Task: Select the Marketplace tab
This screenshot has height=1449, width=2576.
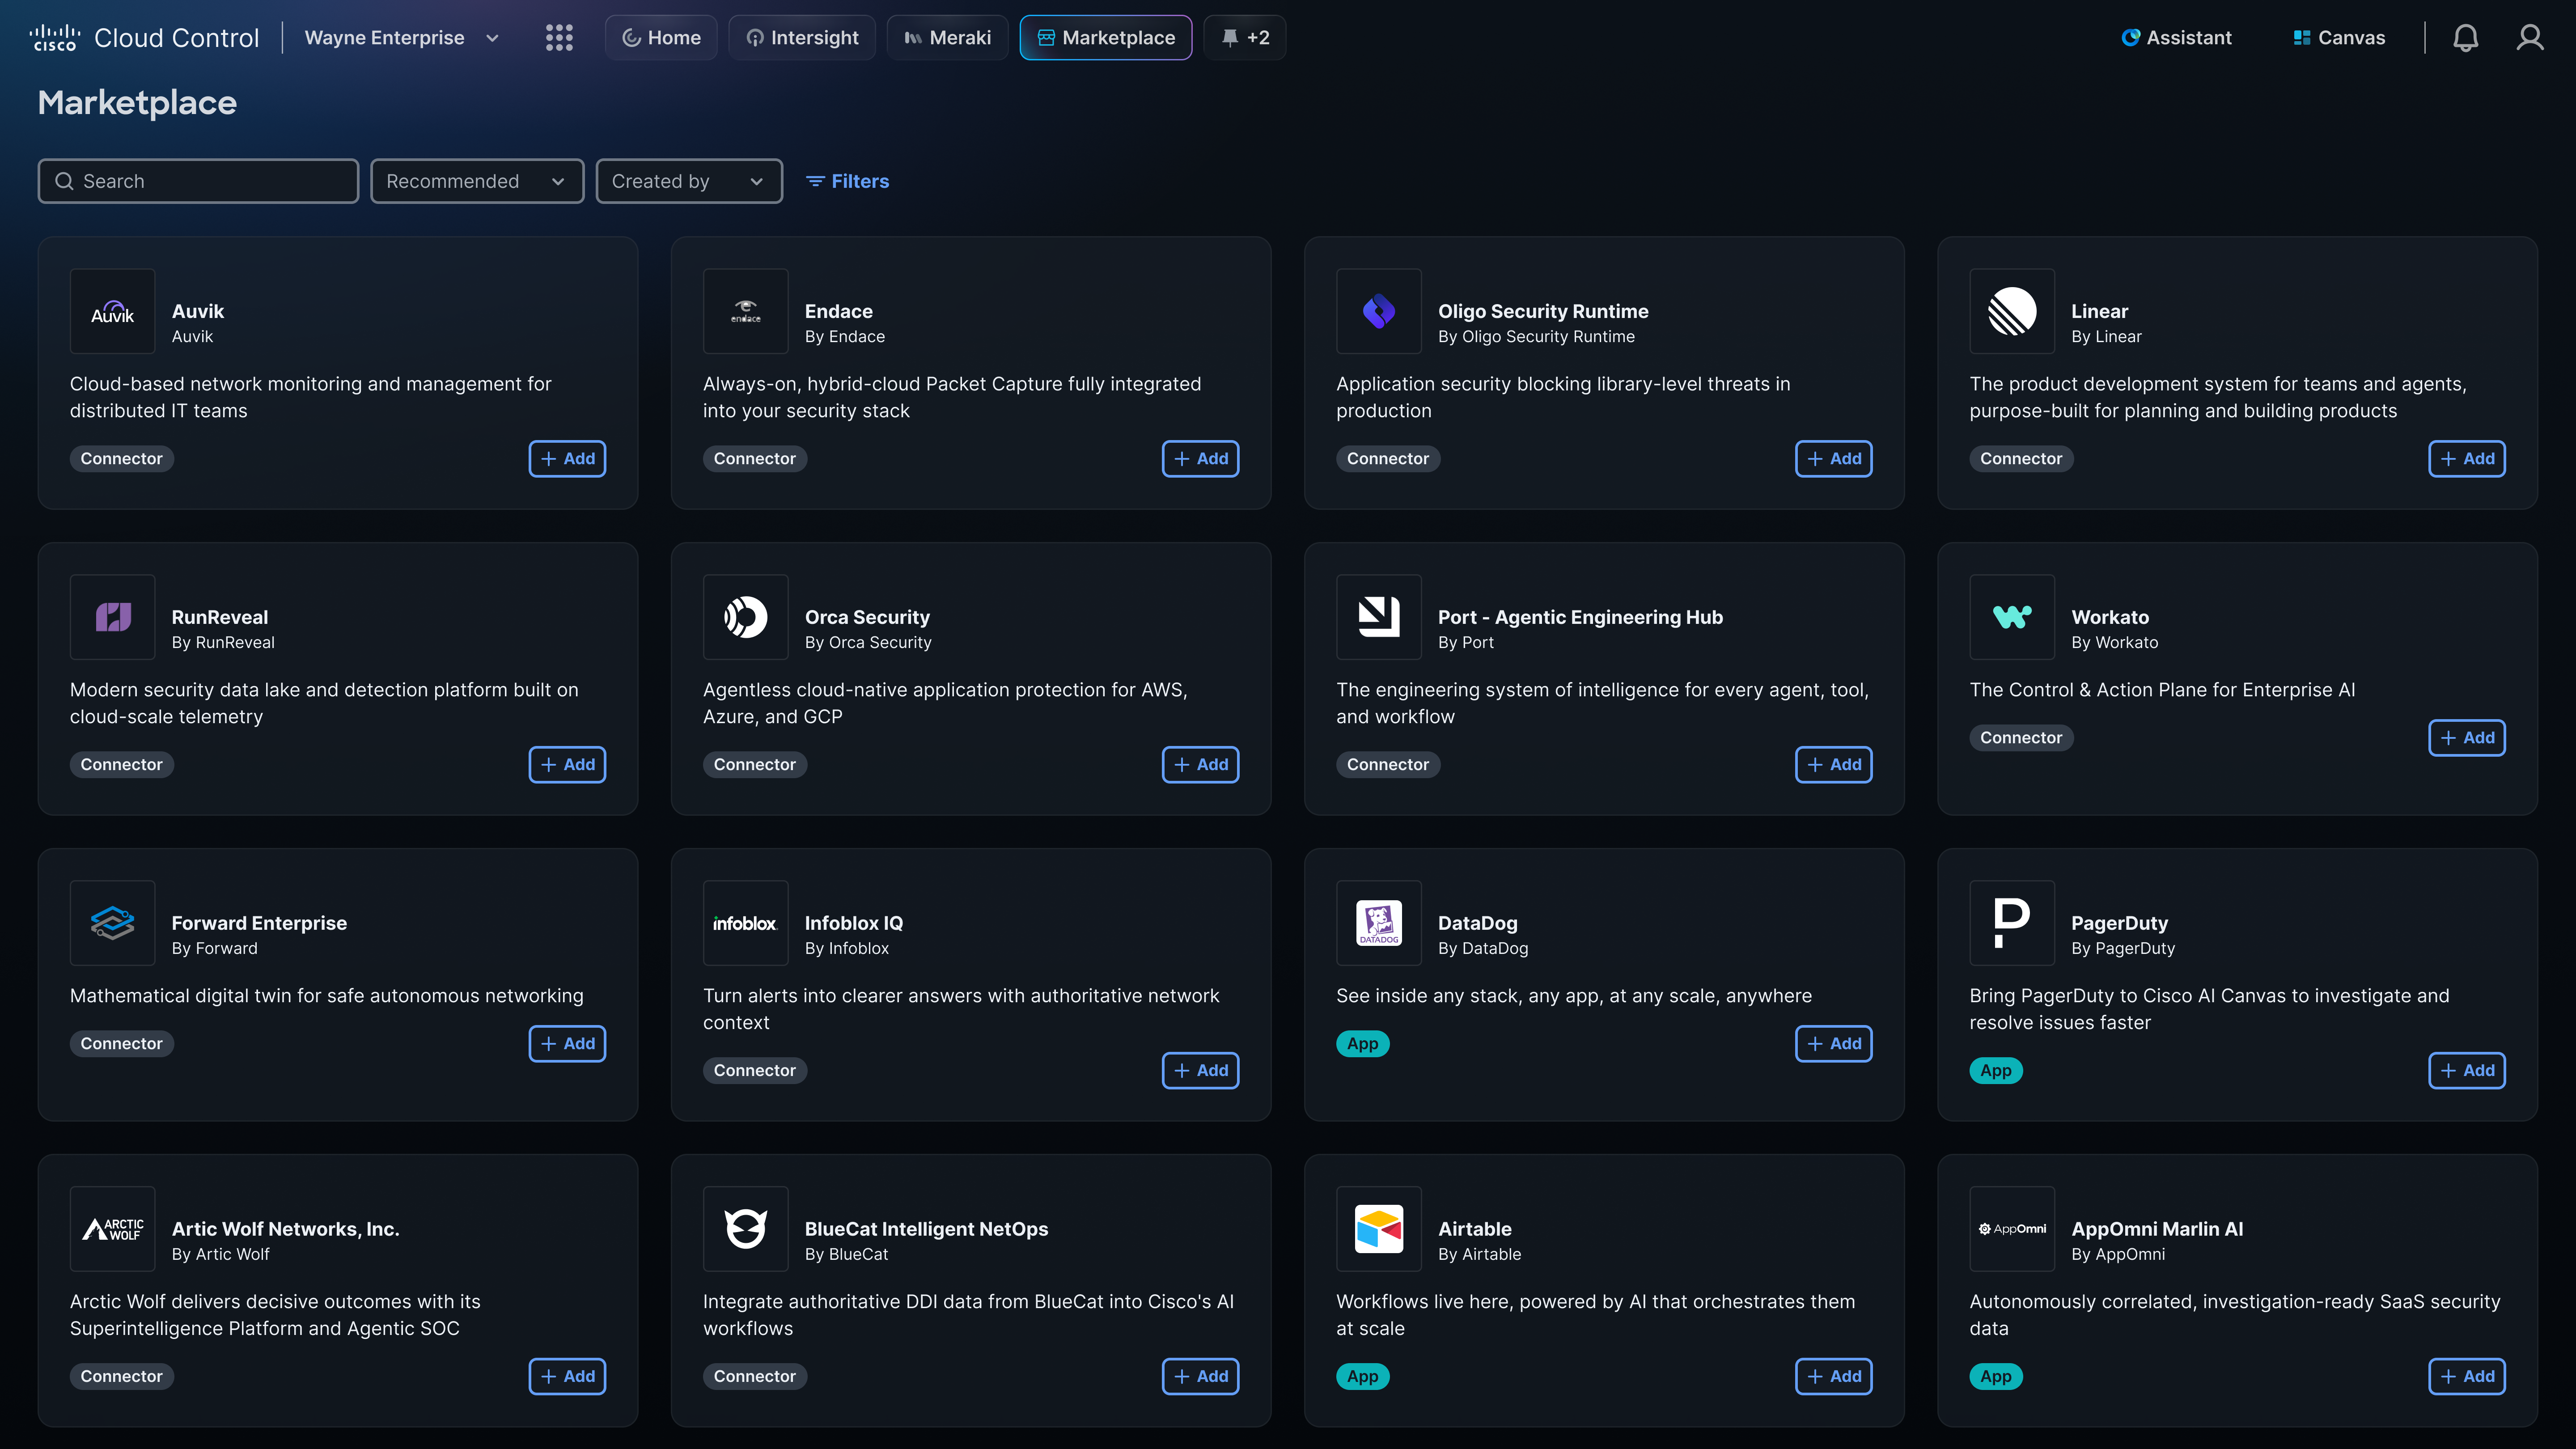Action: [x=1106, y=38]
